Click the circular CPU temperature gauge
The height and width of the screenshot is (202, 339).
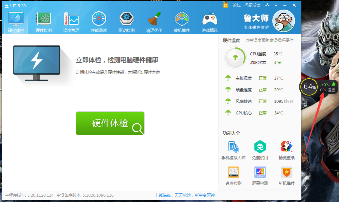[235, 57]
